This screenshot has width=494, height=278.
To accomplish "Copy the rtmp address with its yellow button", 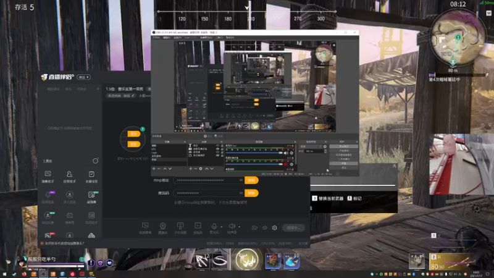I will point(251,180).
